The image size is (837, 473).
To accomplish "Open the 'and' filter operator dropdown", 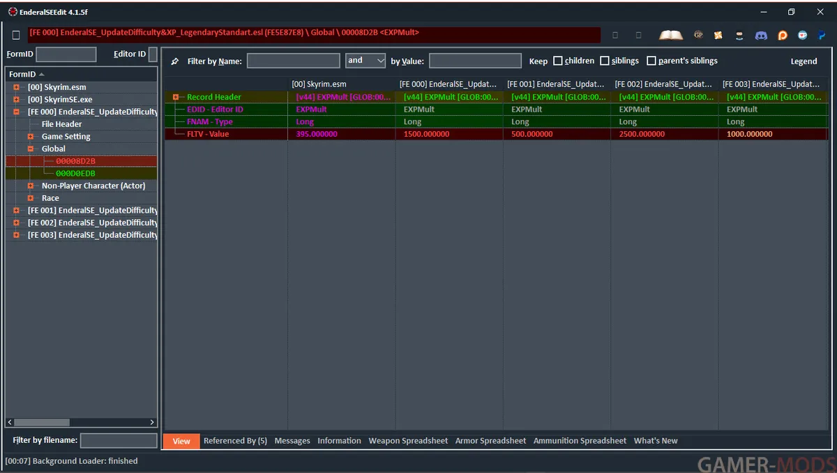I will tap(365, 61).
